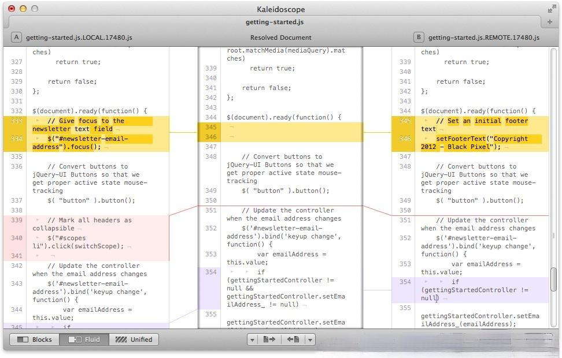Viewport: 562px width, 358px height.
Task: Click the line 333 focus comment in the LOCAL pane
Action: [86, 125]
